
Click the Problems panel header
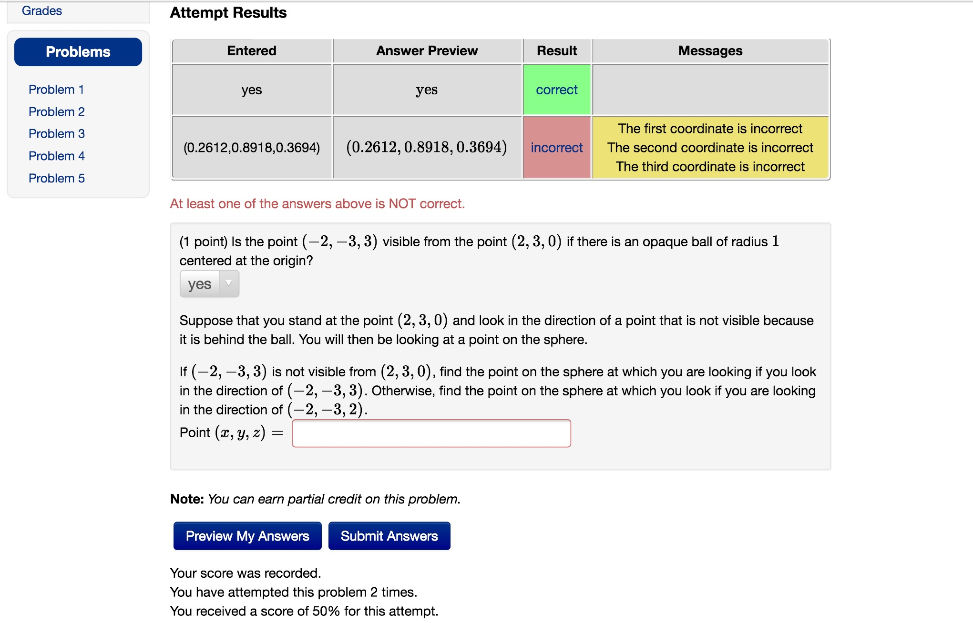click(x=78, y=51)
